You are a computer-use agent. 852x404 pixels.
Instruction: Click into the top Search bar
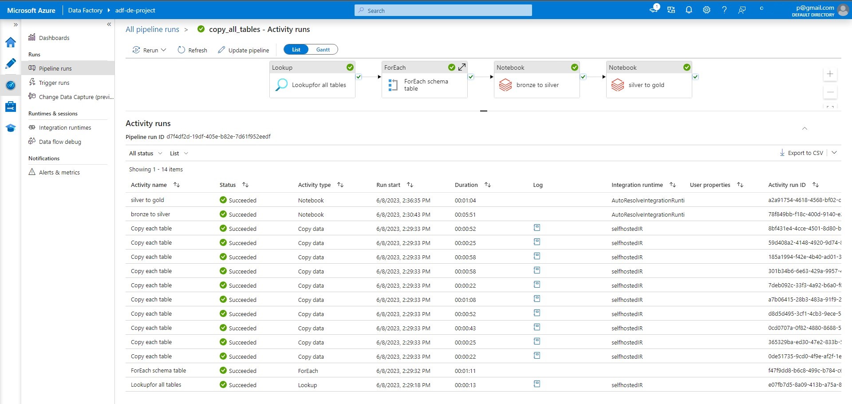click(443, 10)
